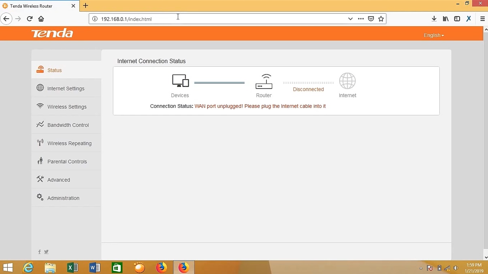Go to browser Home page
Viewport: 488px width, 274px height.
(41, 19)
